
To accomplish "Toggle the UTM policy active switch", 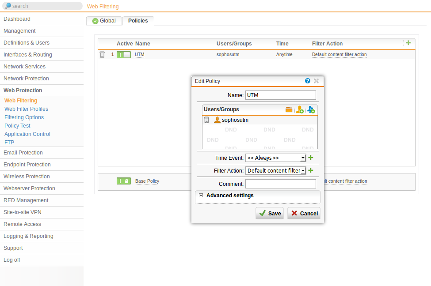I will click(124, 55).
